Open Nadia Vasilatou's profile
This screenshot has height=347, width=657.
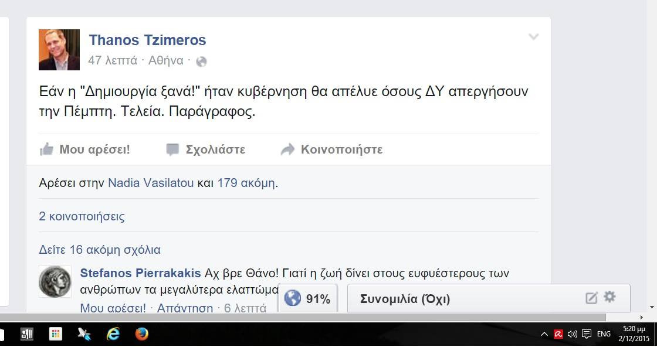point(151,183)
